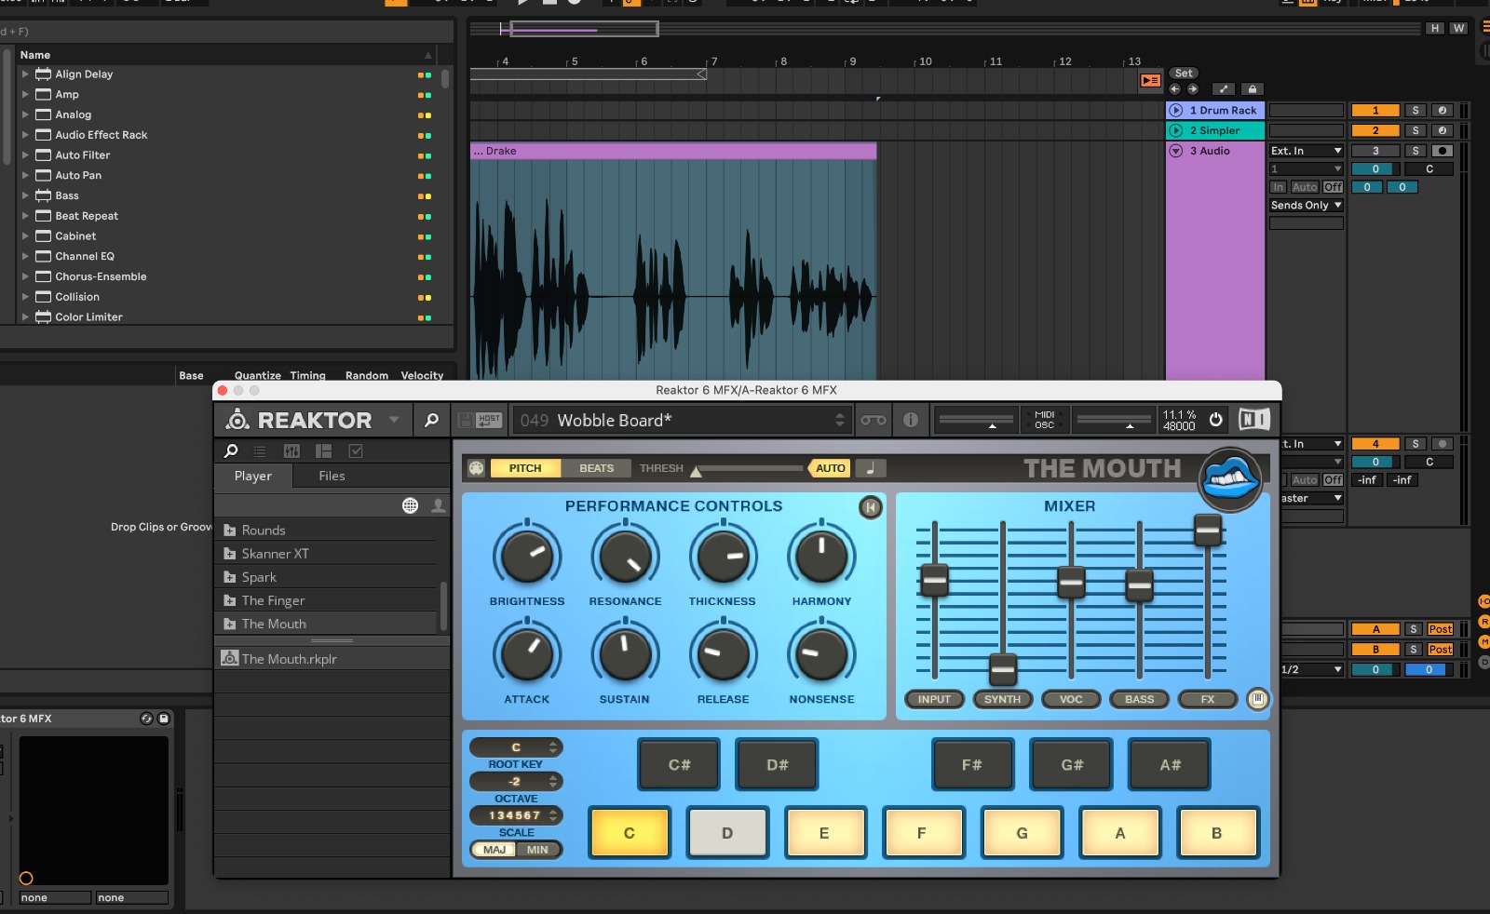Jump to next locator arrow

[x=1193, y=89]
